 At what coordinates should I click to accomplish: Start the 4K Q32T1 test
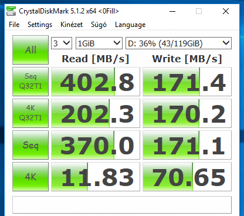tap(30, 113)
